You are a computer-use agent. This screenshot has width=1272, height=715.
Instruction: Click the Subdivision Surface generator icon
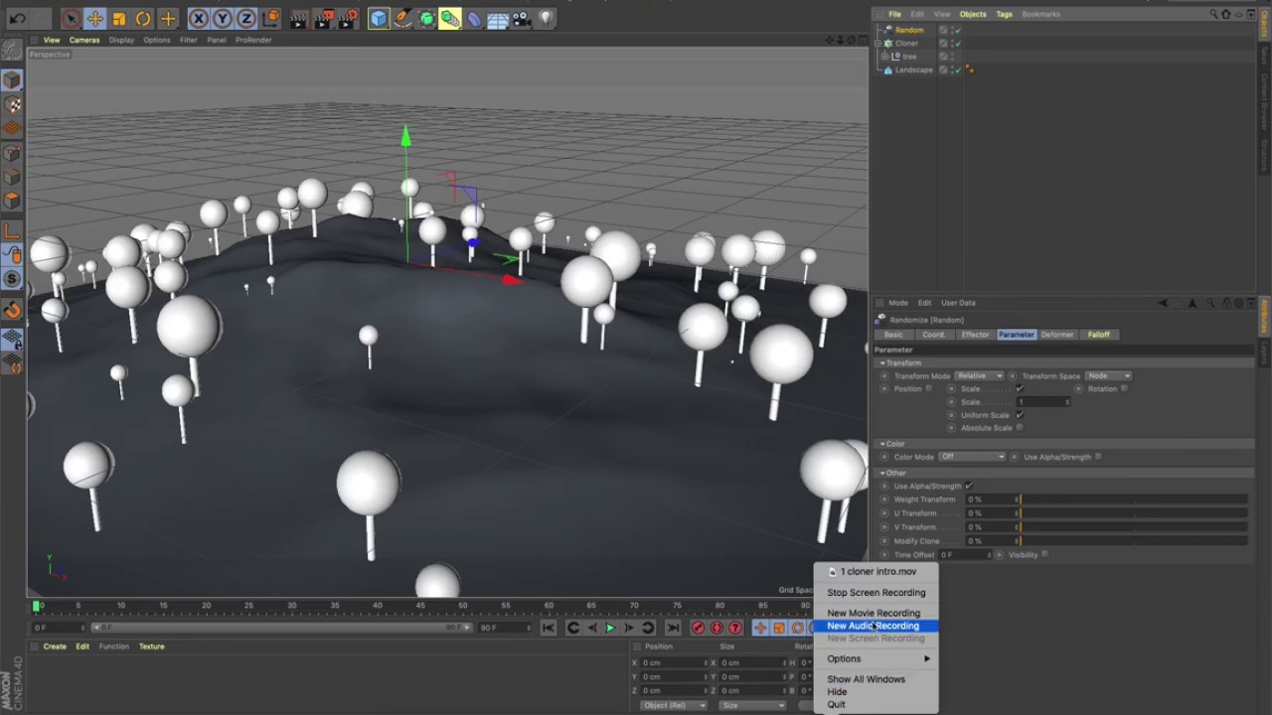click(x=426, y=18)
